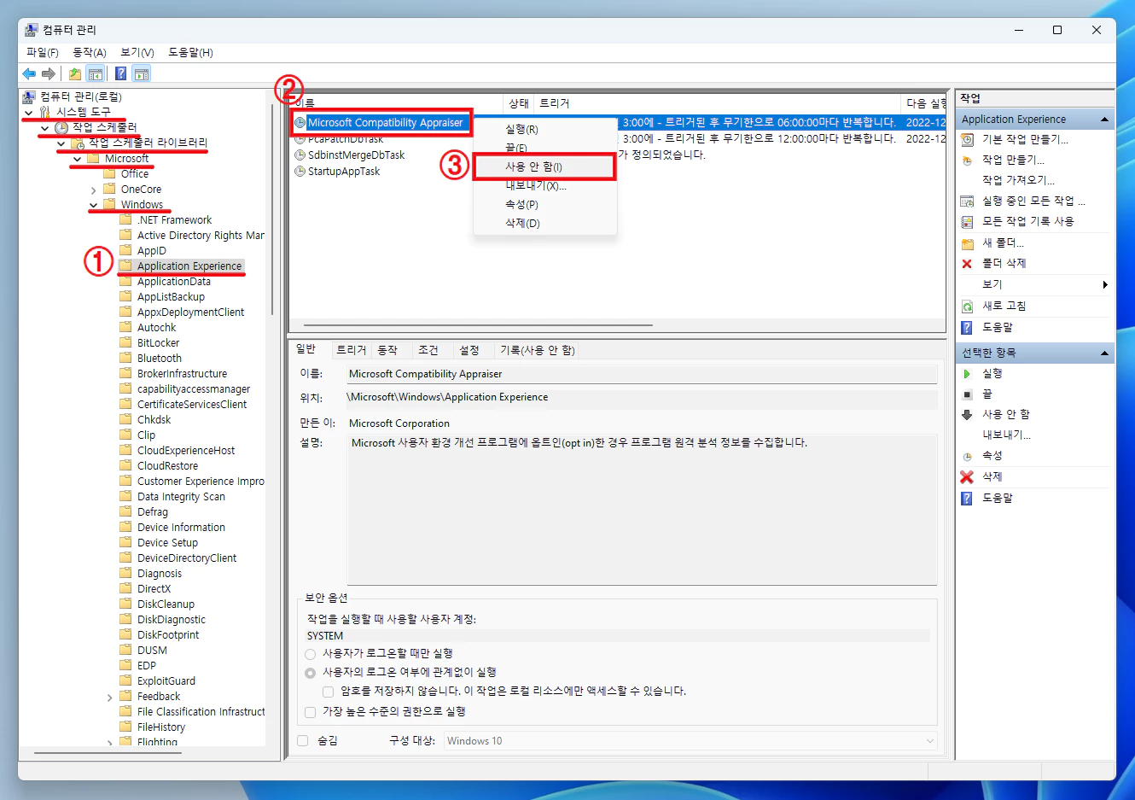Click the 모든 작업 기록 사용 icon
Screen dimensions: 1135x800
point(967,222)
